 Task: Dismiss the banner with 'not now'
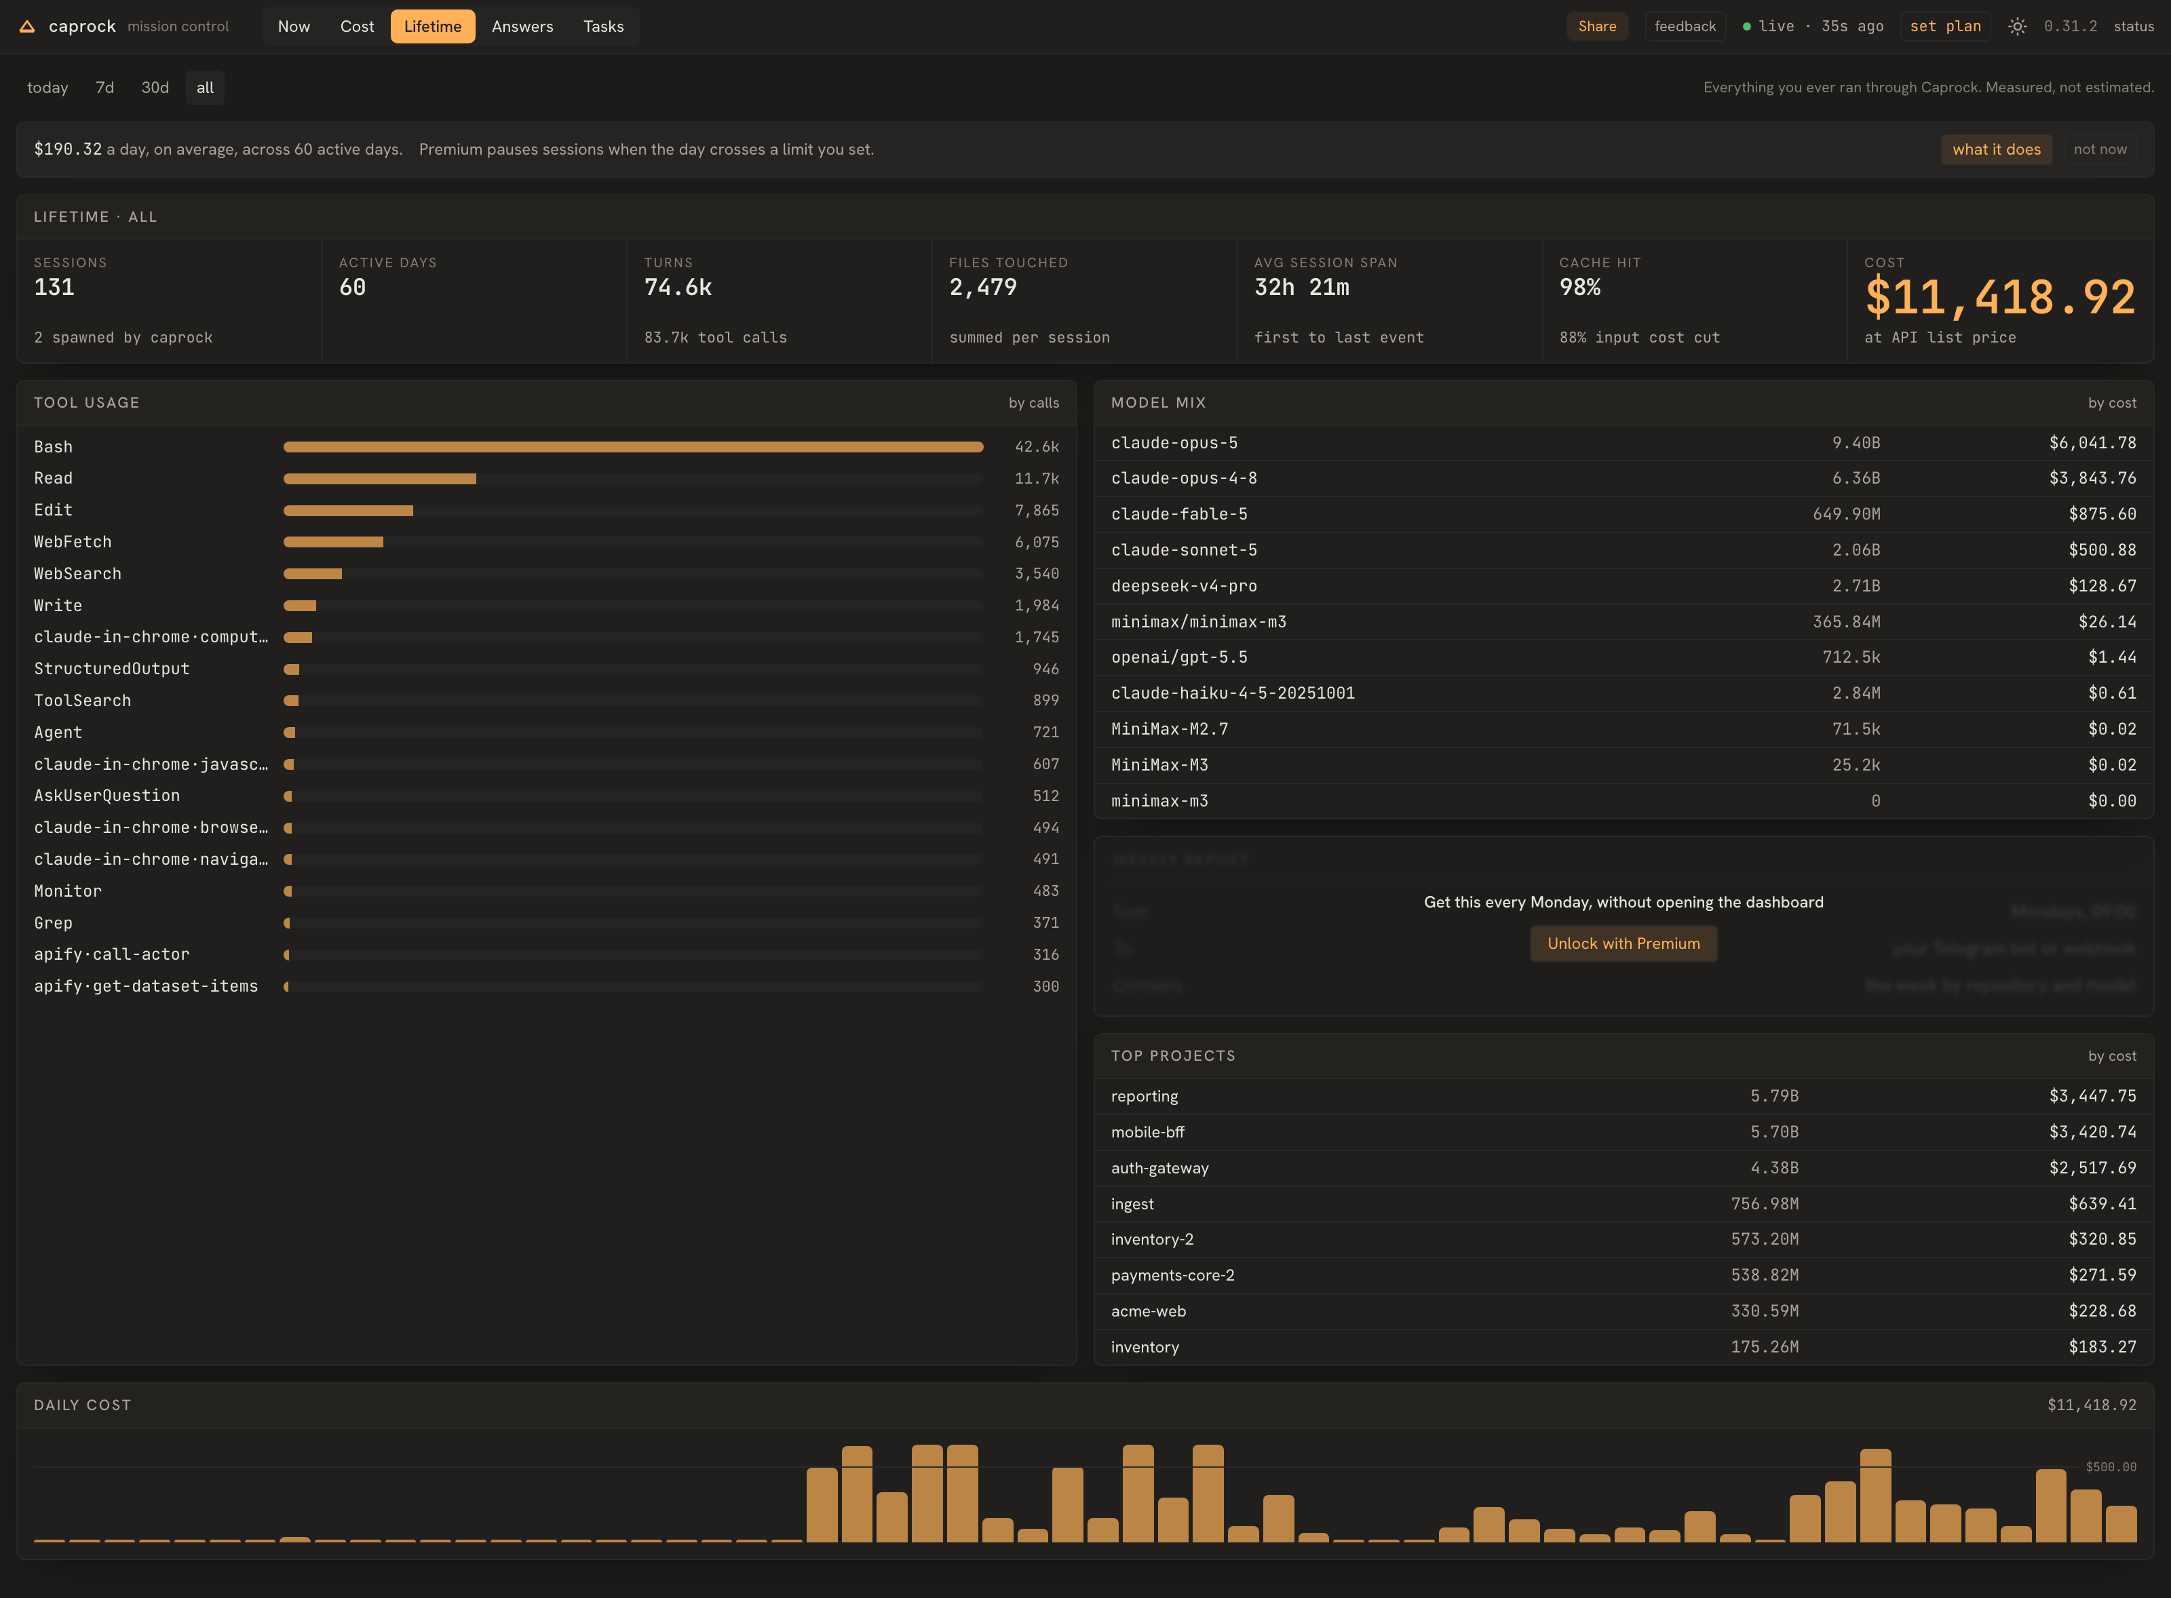tap(2100, 149)
